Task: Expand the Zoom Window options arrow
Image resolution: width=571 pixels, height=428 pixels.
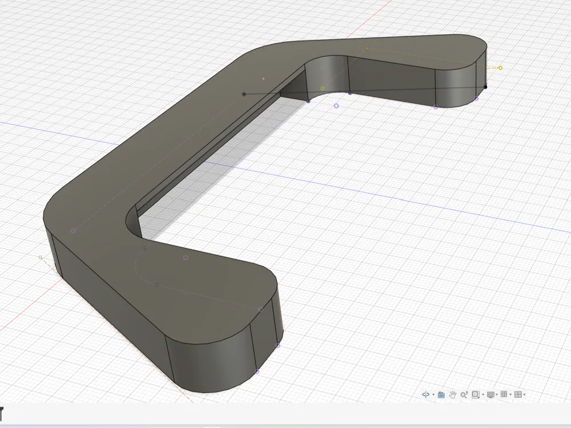Action: click(483, 394)
